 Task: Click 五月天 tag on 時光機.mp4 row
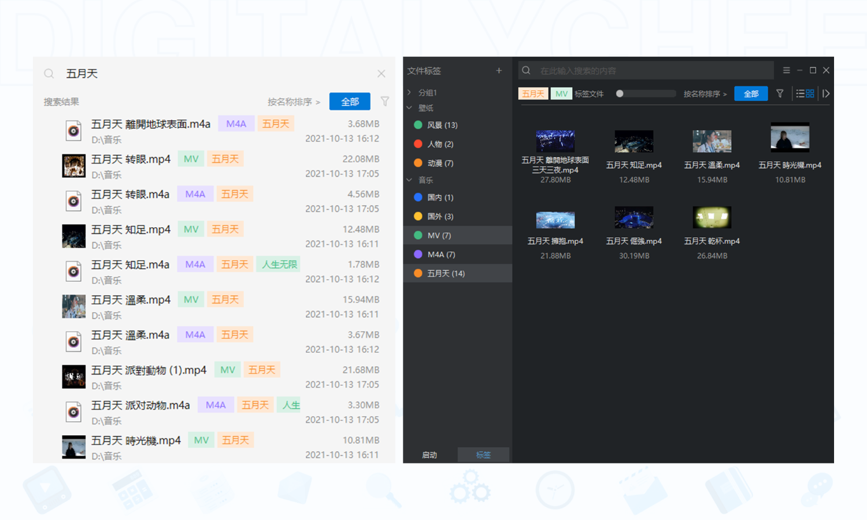[235, 440]
